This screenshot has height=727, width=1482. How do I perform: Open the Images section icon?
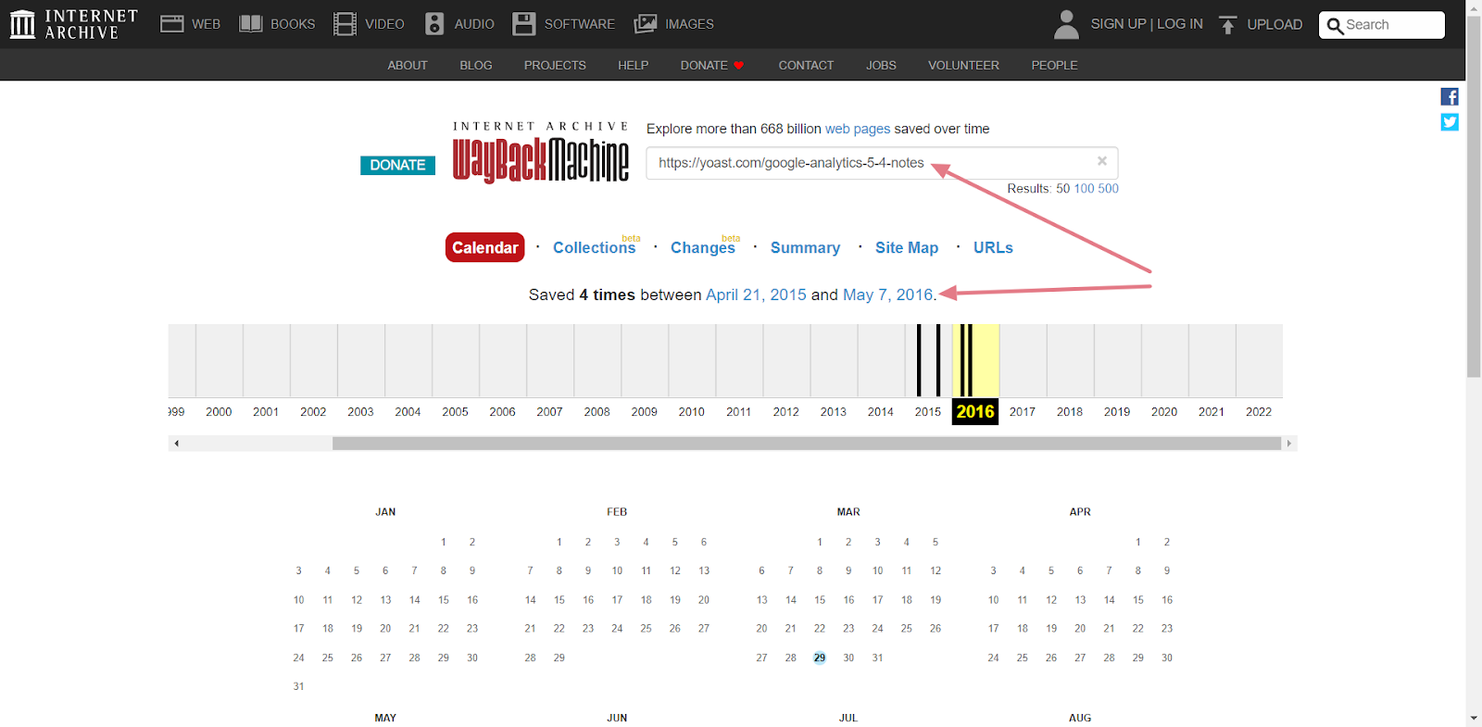(x=646, y=24)
